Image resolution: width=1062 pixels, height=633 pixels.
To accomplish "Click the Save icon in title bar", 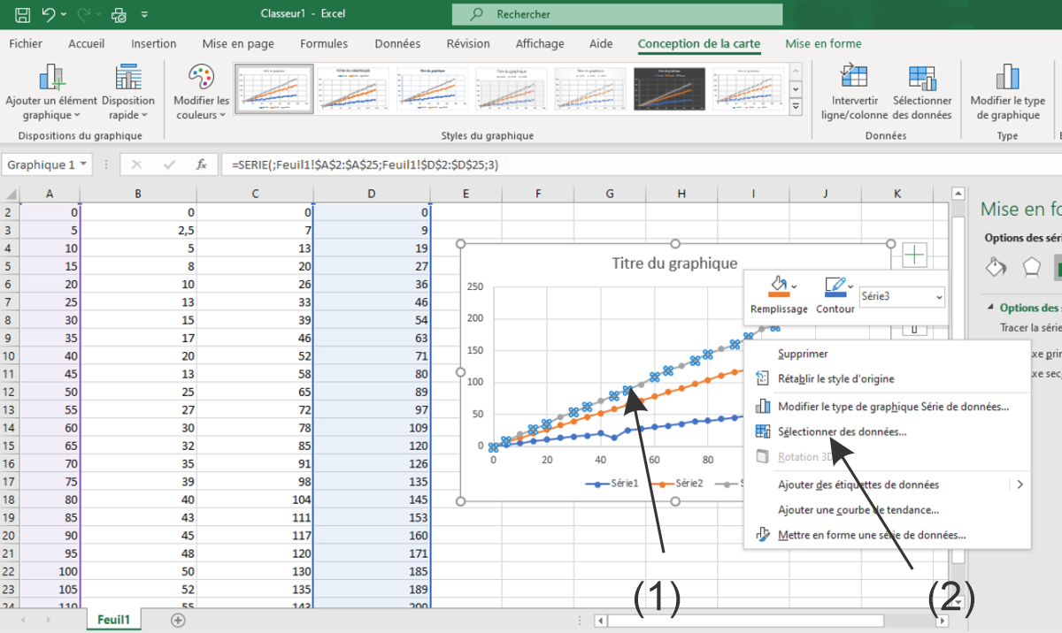I will coord(22,14).
